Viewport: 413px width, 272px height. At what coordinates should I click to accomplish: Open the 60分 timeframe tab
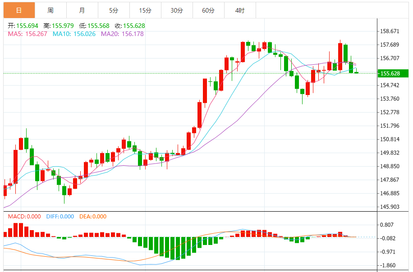click(x=209, y=10)
